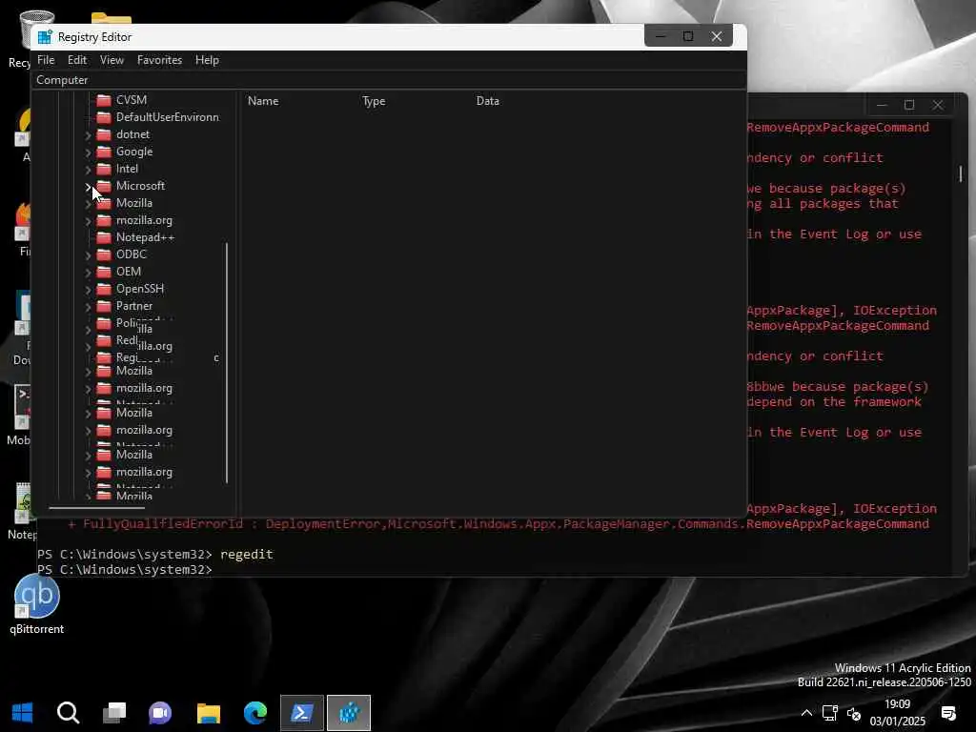This screenshot has width=976, height=732.
Task: Open taskbar Search
Action: [x=68, y=713]
